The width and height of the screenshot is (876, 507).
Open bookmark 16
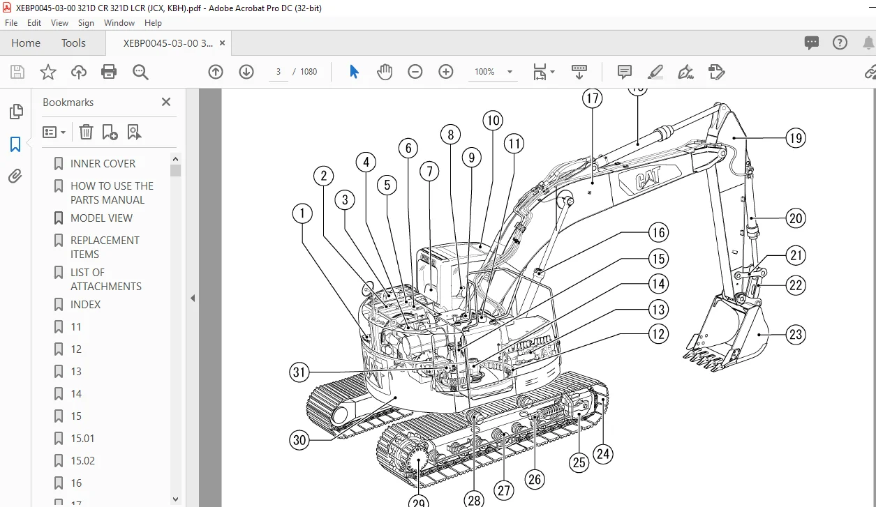pos(75,483)
